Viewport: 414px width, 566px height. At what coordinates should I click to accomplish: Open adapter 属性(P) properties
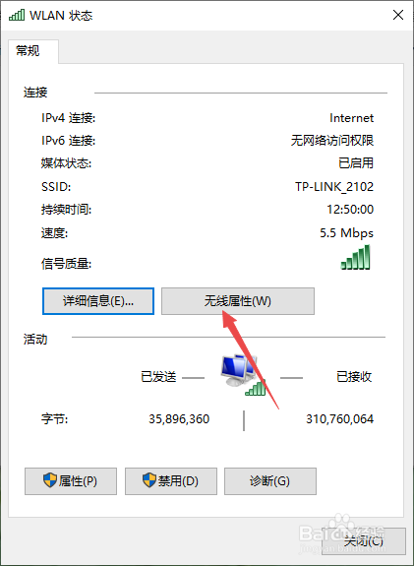pyautogui.click(x=71, y=481)
